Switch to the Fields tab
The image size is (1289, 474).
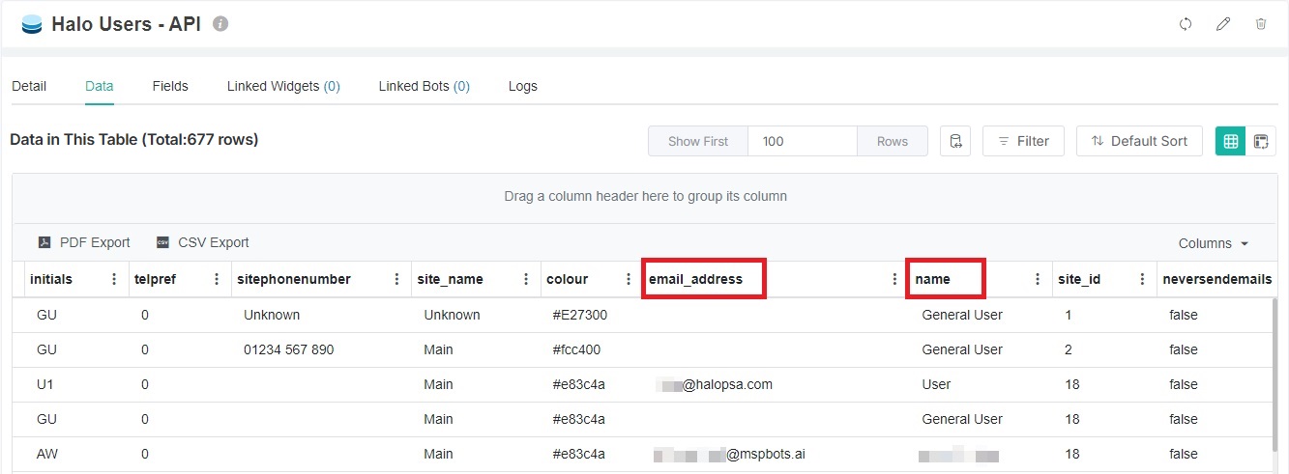click(x=170, y=86)
